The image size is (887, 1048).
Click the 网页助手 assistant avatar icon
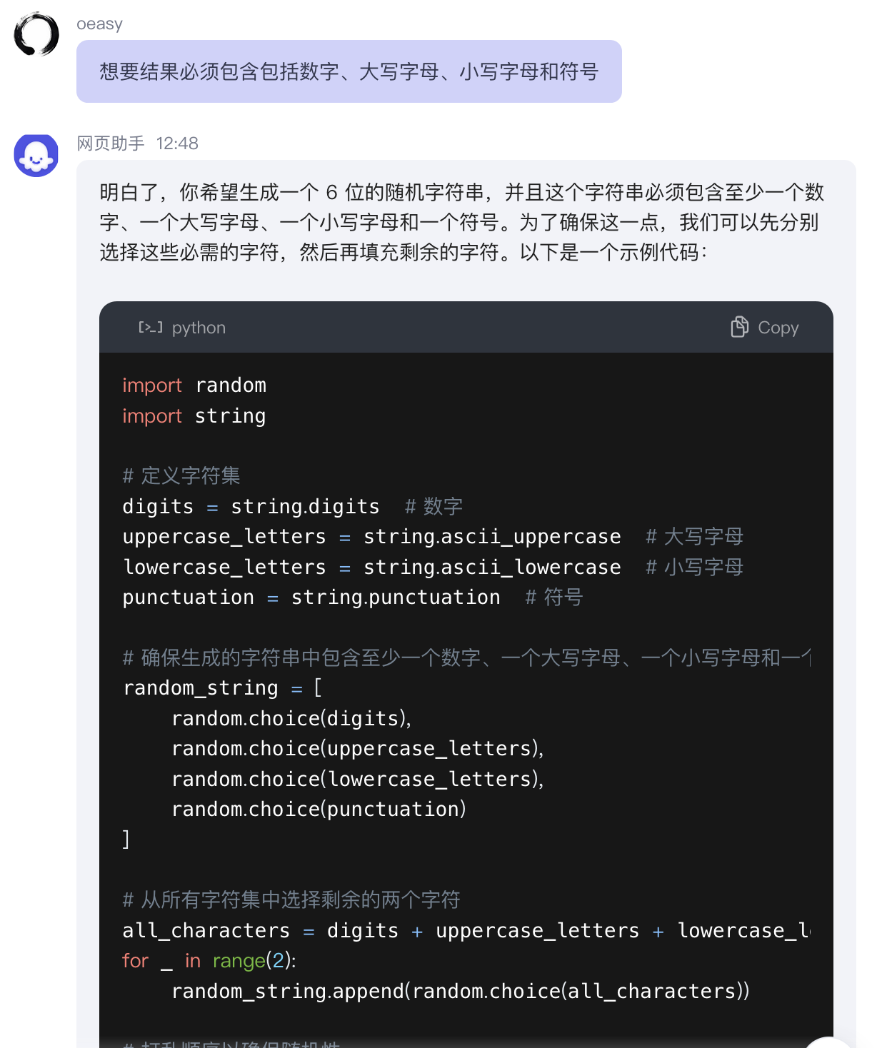pos(36,155)
